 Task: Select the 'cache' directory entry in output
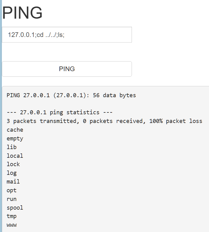tap(15, 130)
